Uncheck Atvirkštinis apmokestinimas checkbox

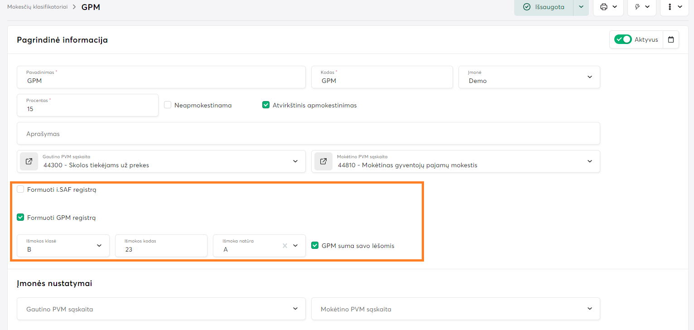tap(266, 105)
